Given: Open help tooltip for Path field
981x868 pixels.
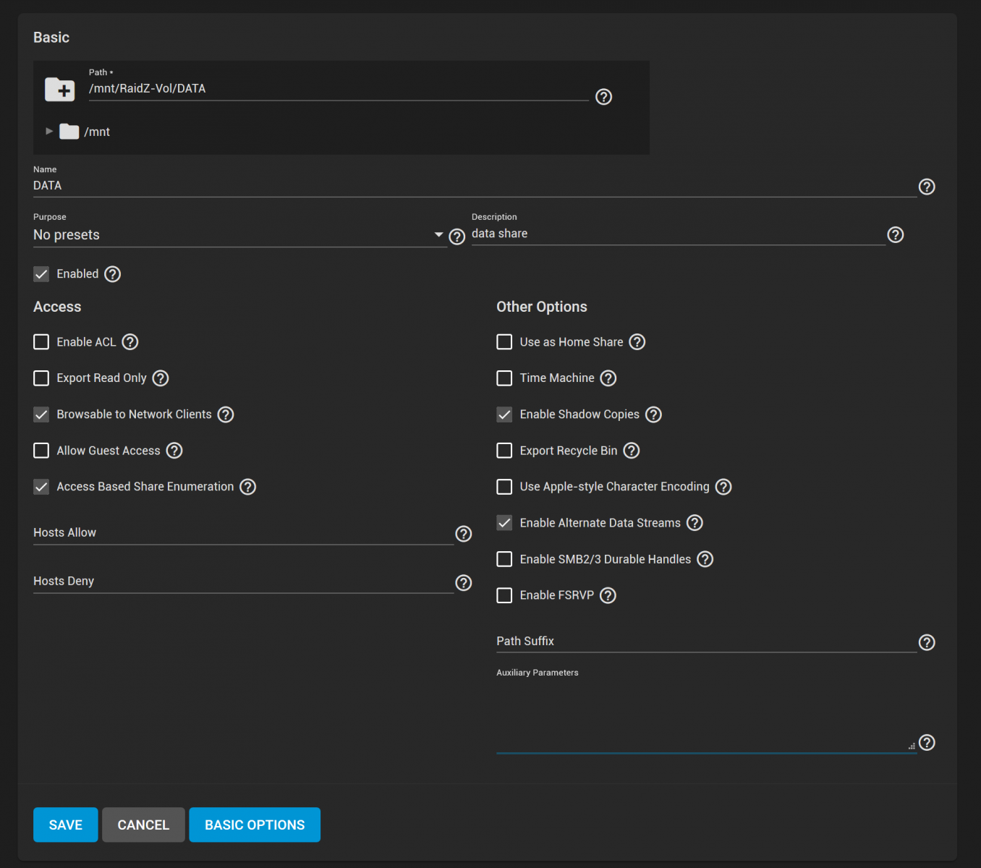Looking at the screenshot, I should 603,97.
